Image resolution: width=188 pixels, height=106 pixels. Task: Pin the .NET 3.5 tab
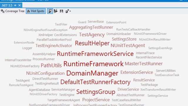tap(15, 5)
